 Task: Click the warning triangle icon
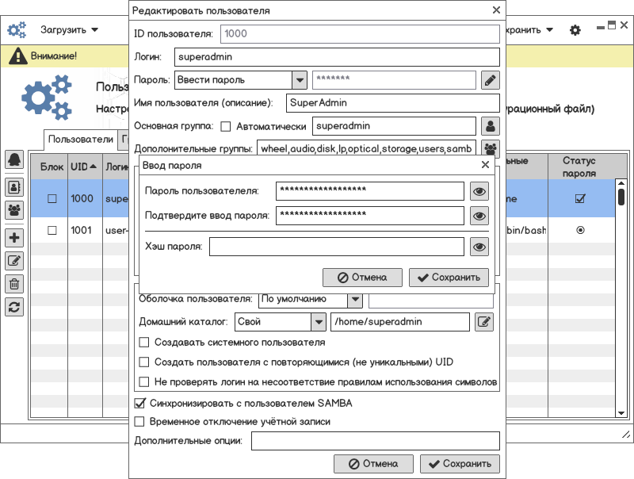coord(17,56)
